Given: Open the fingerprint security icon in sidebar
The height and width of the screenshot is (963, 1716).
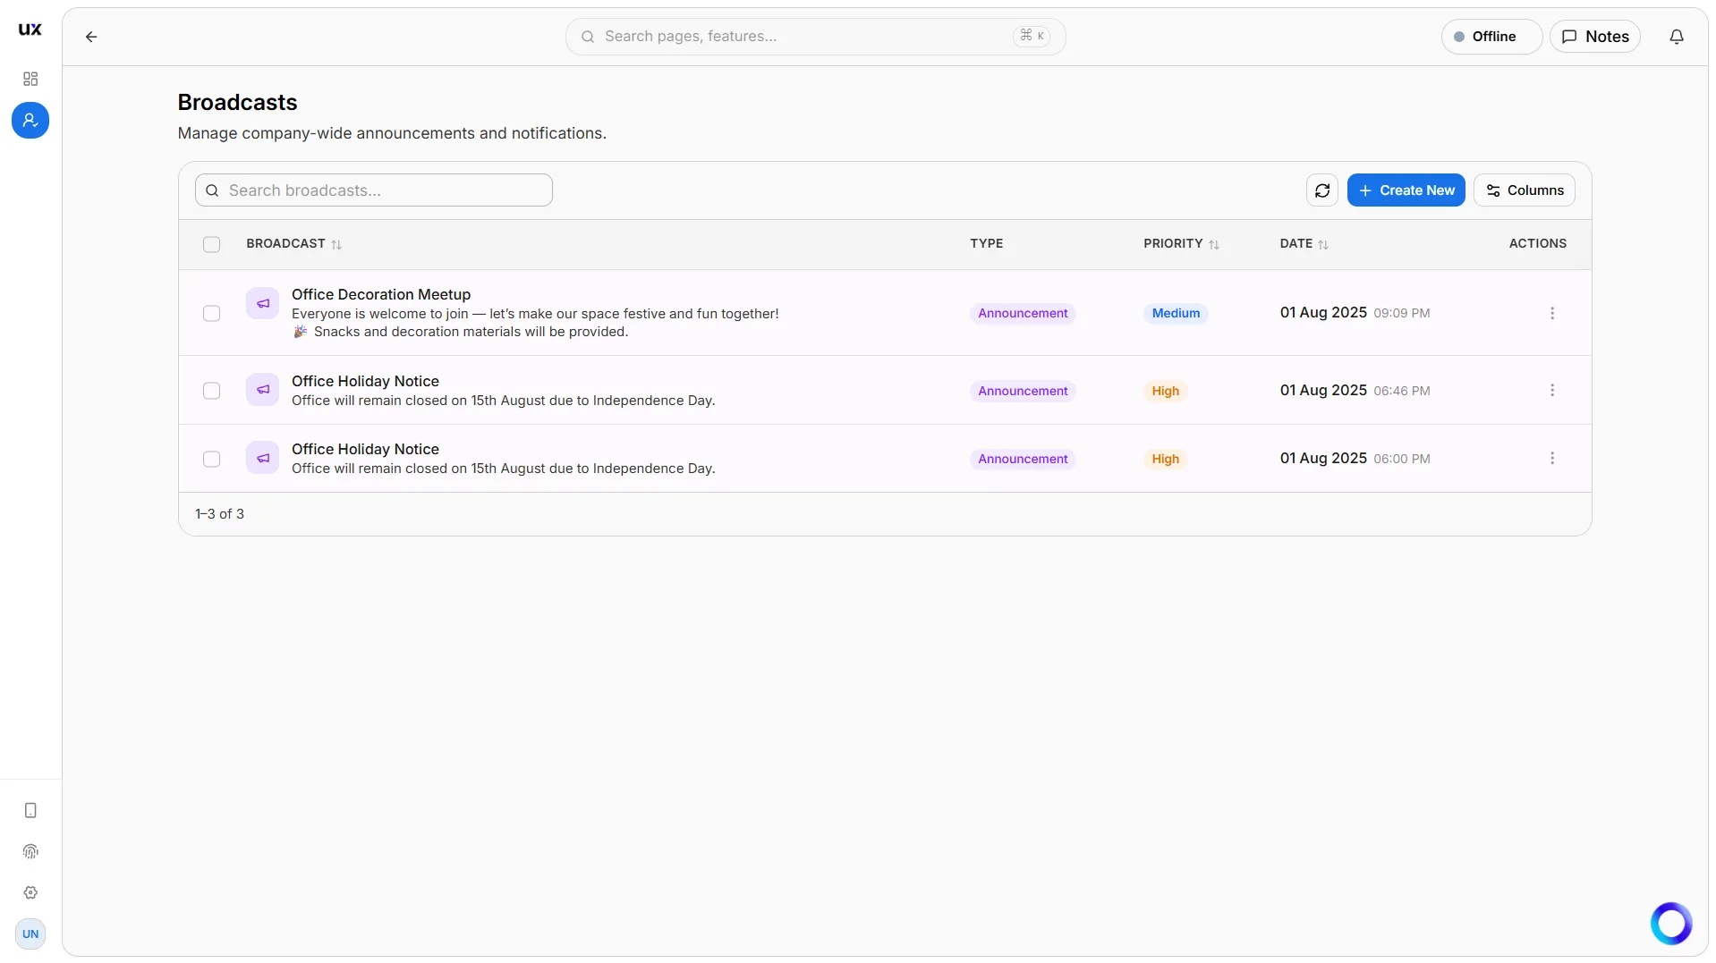Looking at the screenshot, I should click(x=30, y=851).
